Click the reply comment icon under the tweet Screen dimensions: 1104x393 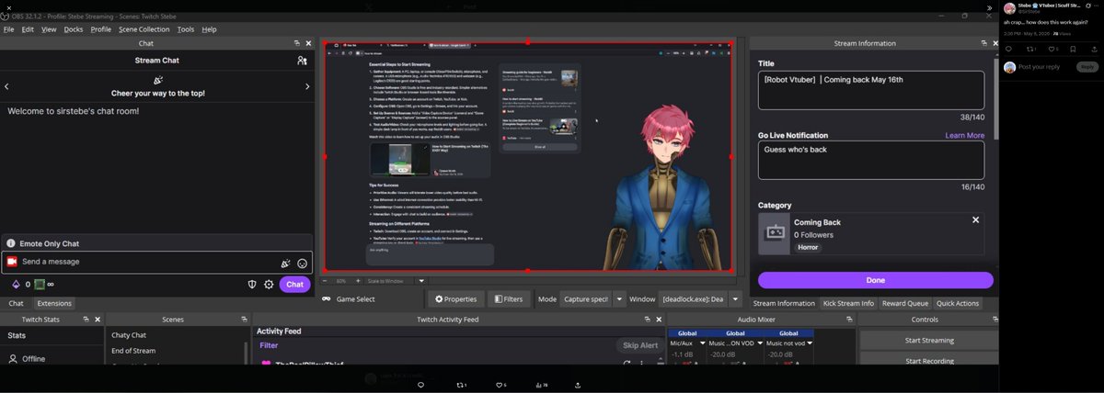1007,49
